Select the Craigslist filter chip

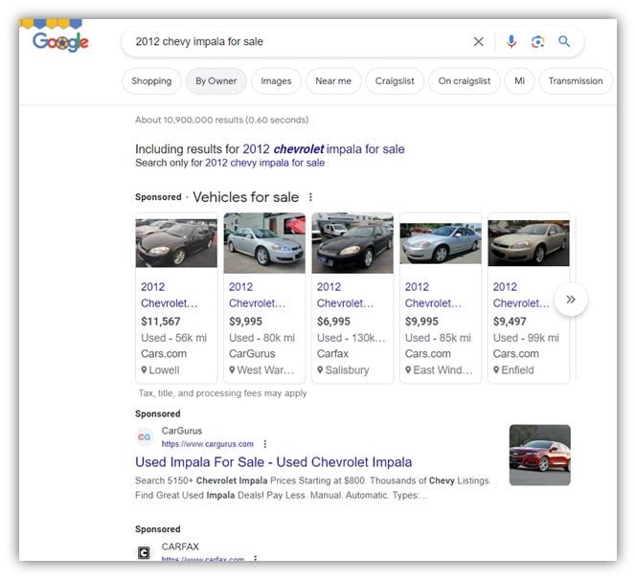(x=395, y=81)
